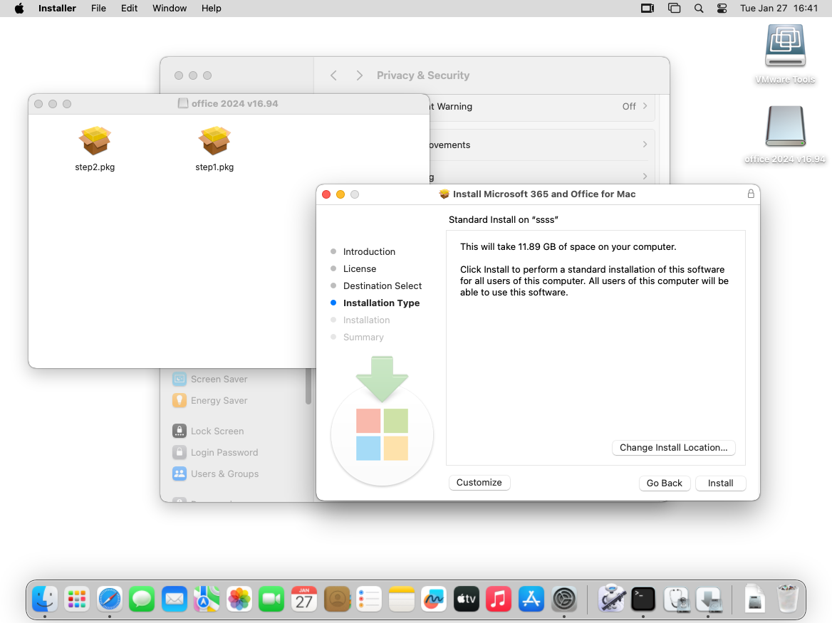Click Spotlight search in the menu bar
The width and height of the screenshot is (832, 623).
(x=699, y=9)
